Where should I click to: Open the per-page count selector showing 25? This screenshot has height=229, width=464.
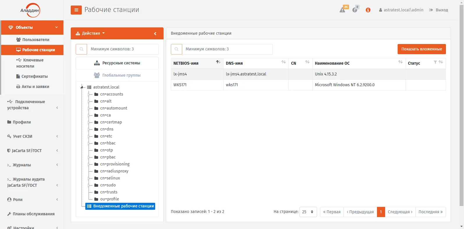tap(308, 212)
